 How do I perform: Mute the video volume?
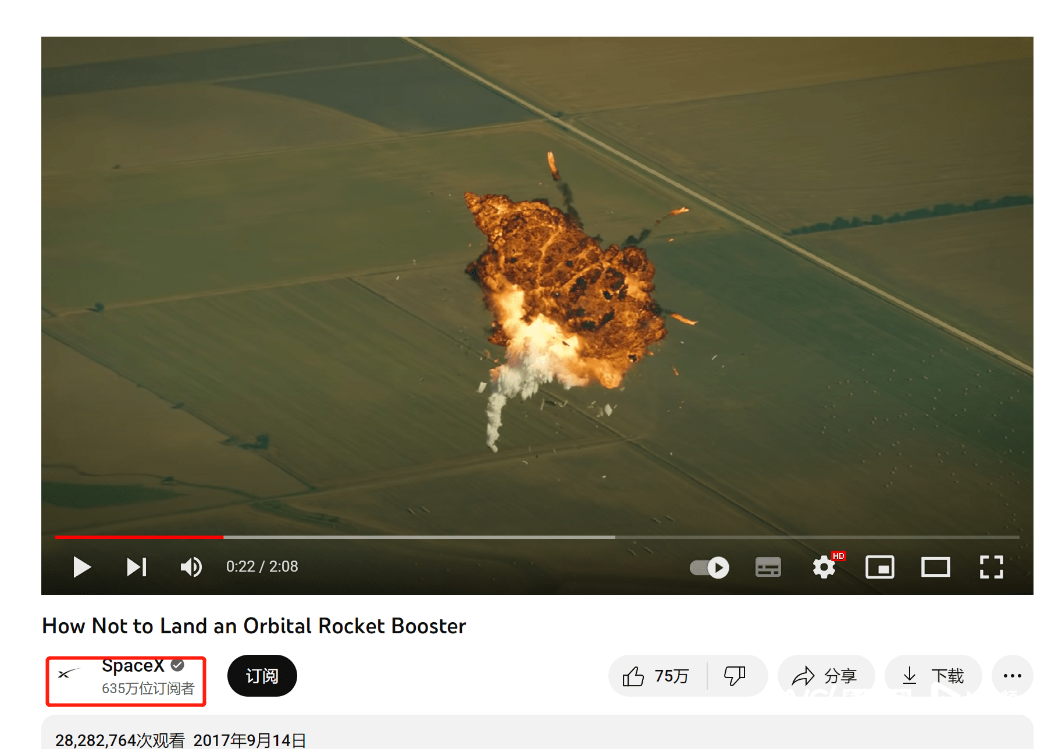[x=191, y=567]
